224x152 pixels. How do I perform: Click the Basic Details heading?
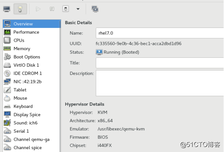pos(78,23)
